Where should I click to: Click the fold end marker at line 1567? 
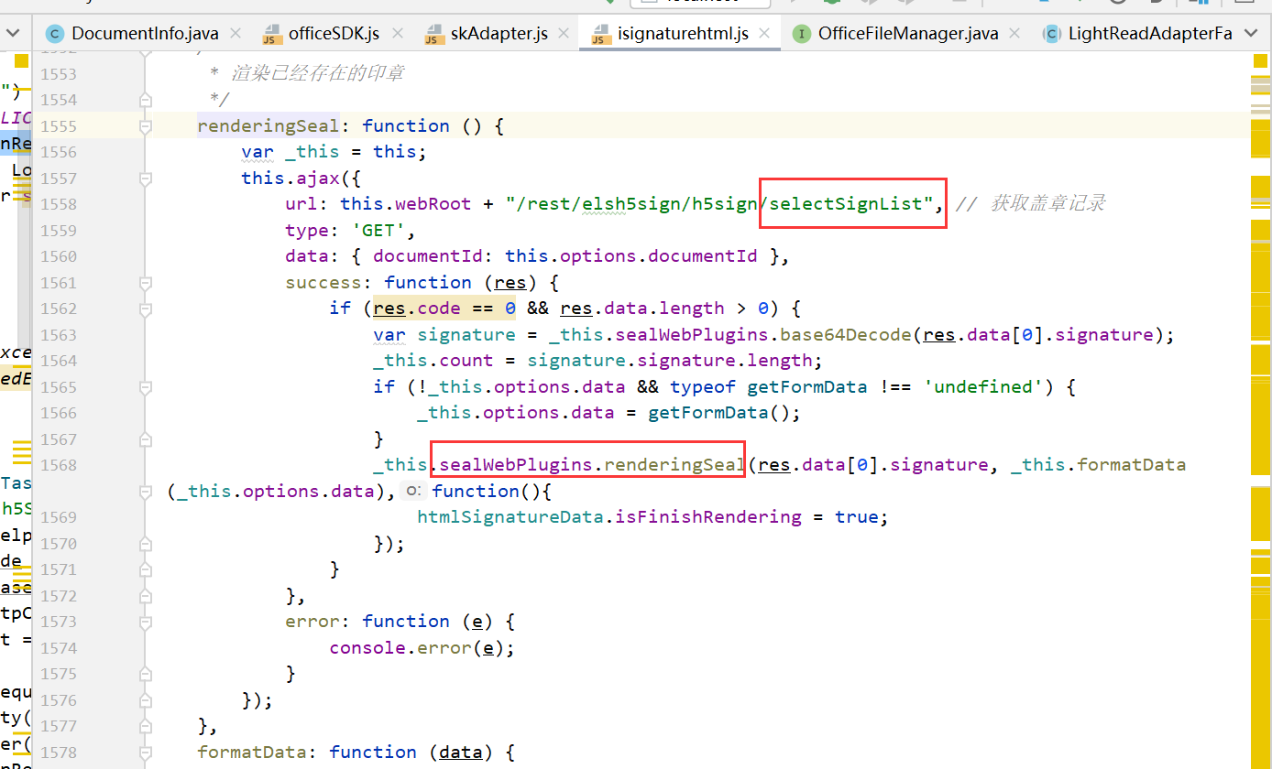pos(145,439)
